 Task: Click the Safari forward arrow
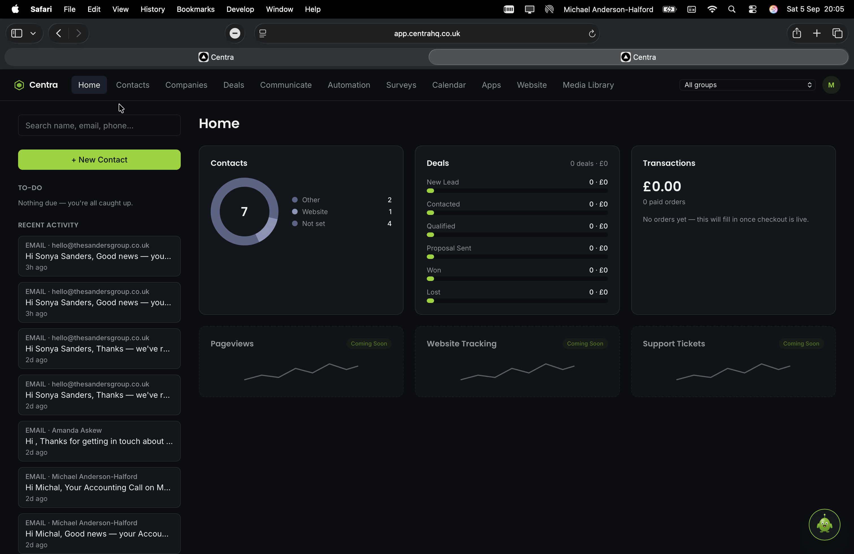79,33
